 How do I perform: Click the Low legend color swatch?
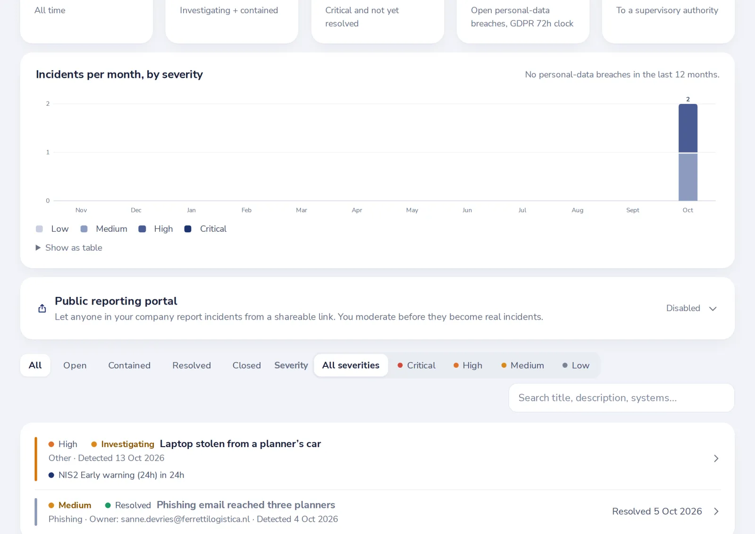pos(40,229)
